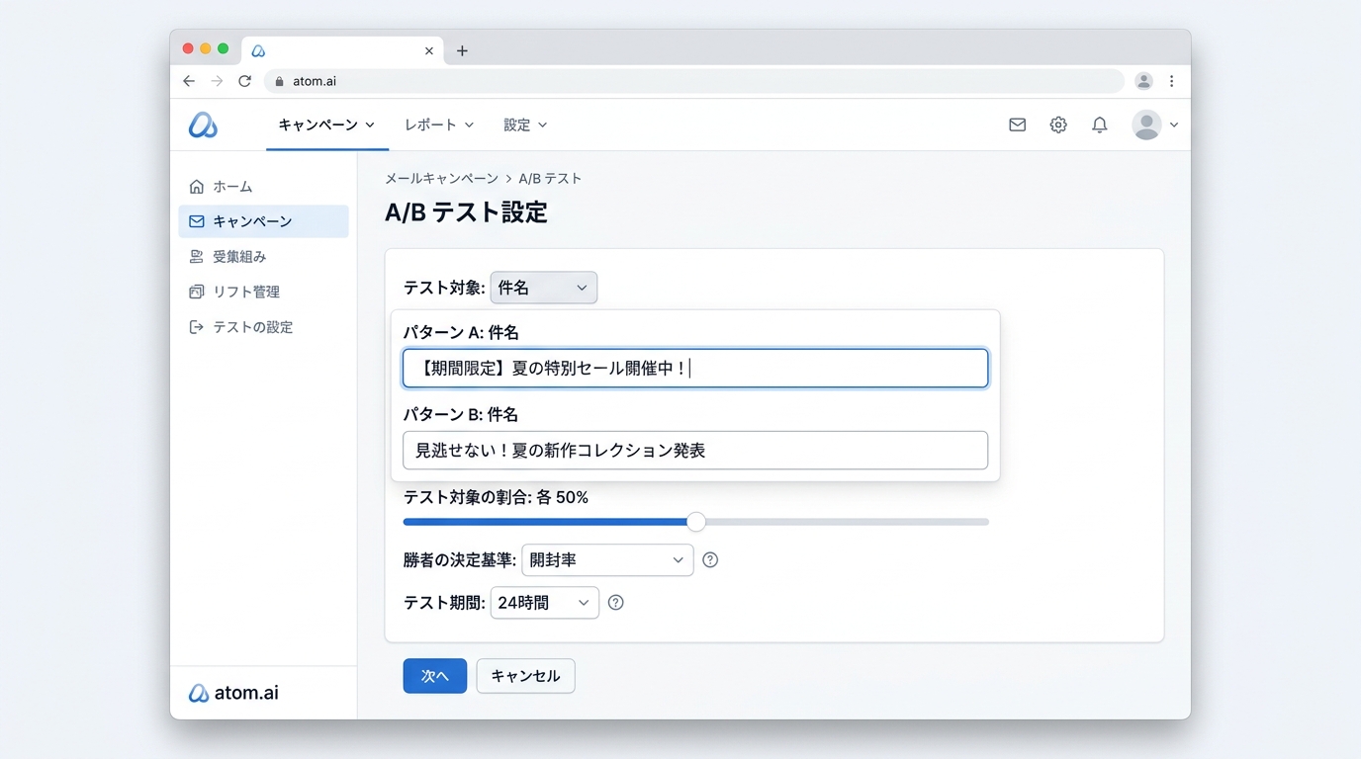The width and height of the screenshot is (1361, 759).
Task: Click the パターン B 件名 input field
Action: click(x=695, y=451)
